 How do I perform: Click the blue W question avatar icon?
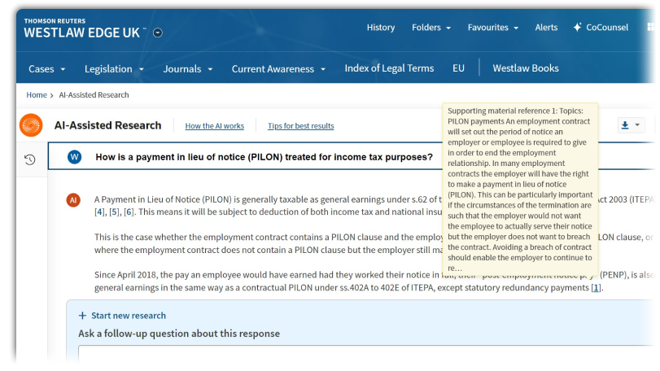[x=75, y=157]
